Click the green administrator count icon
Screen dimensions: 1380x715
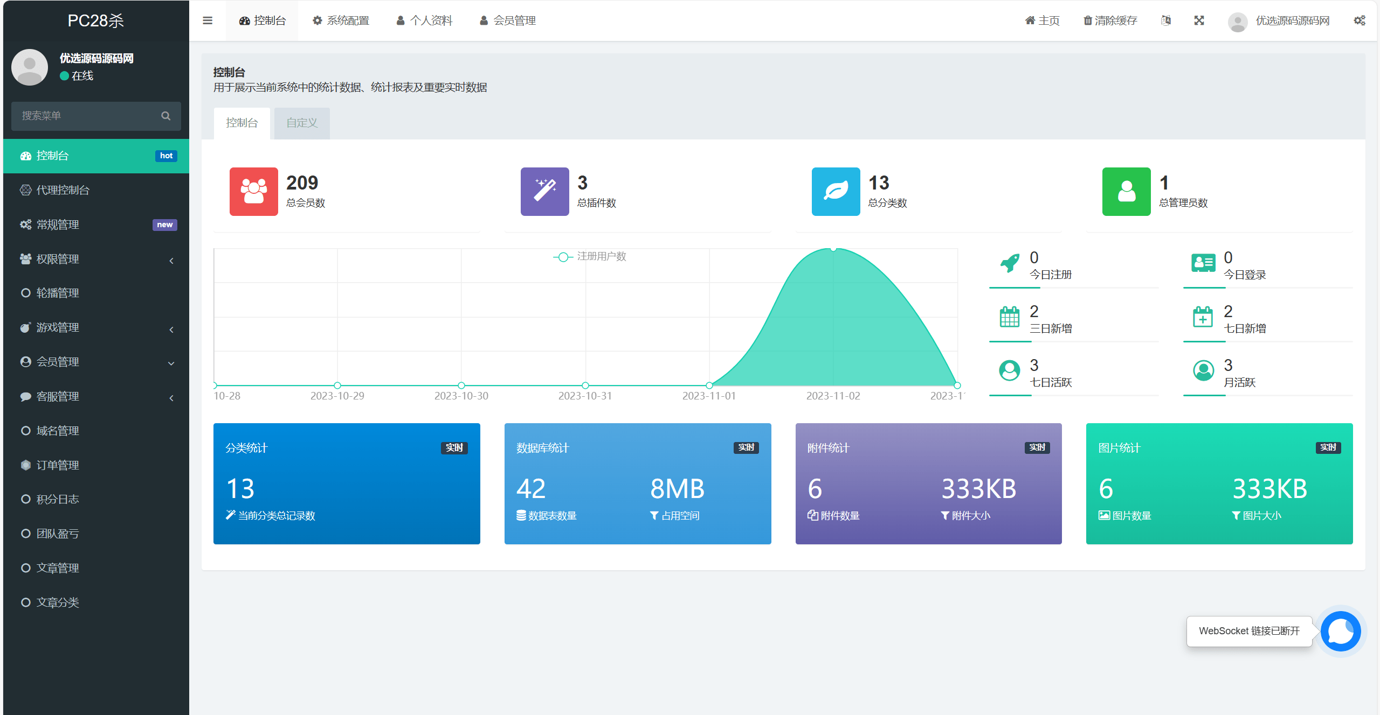tap(1127, 192)
